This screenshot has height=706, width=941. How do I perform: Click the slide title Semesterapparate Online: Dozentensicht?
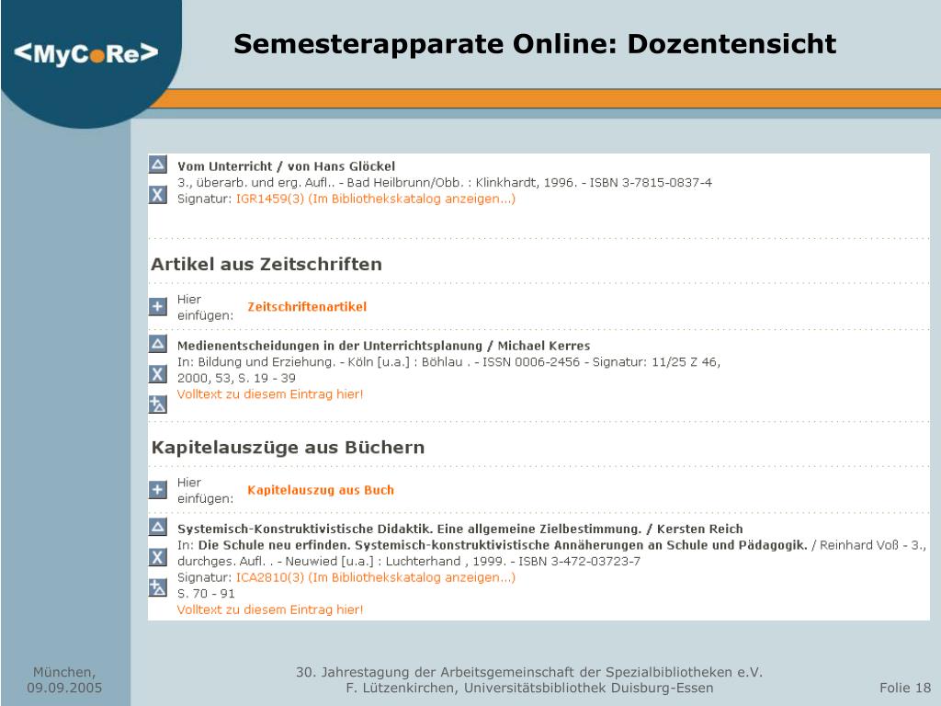point(535,44)
